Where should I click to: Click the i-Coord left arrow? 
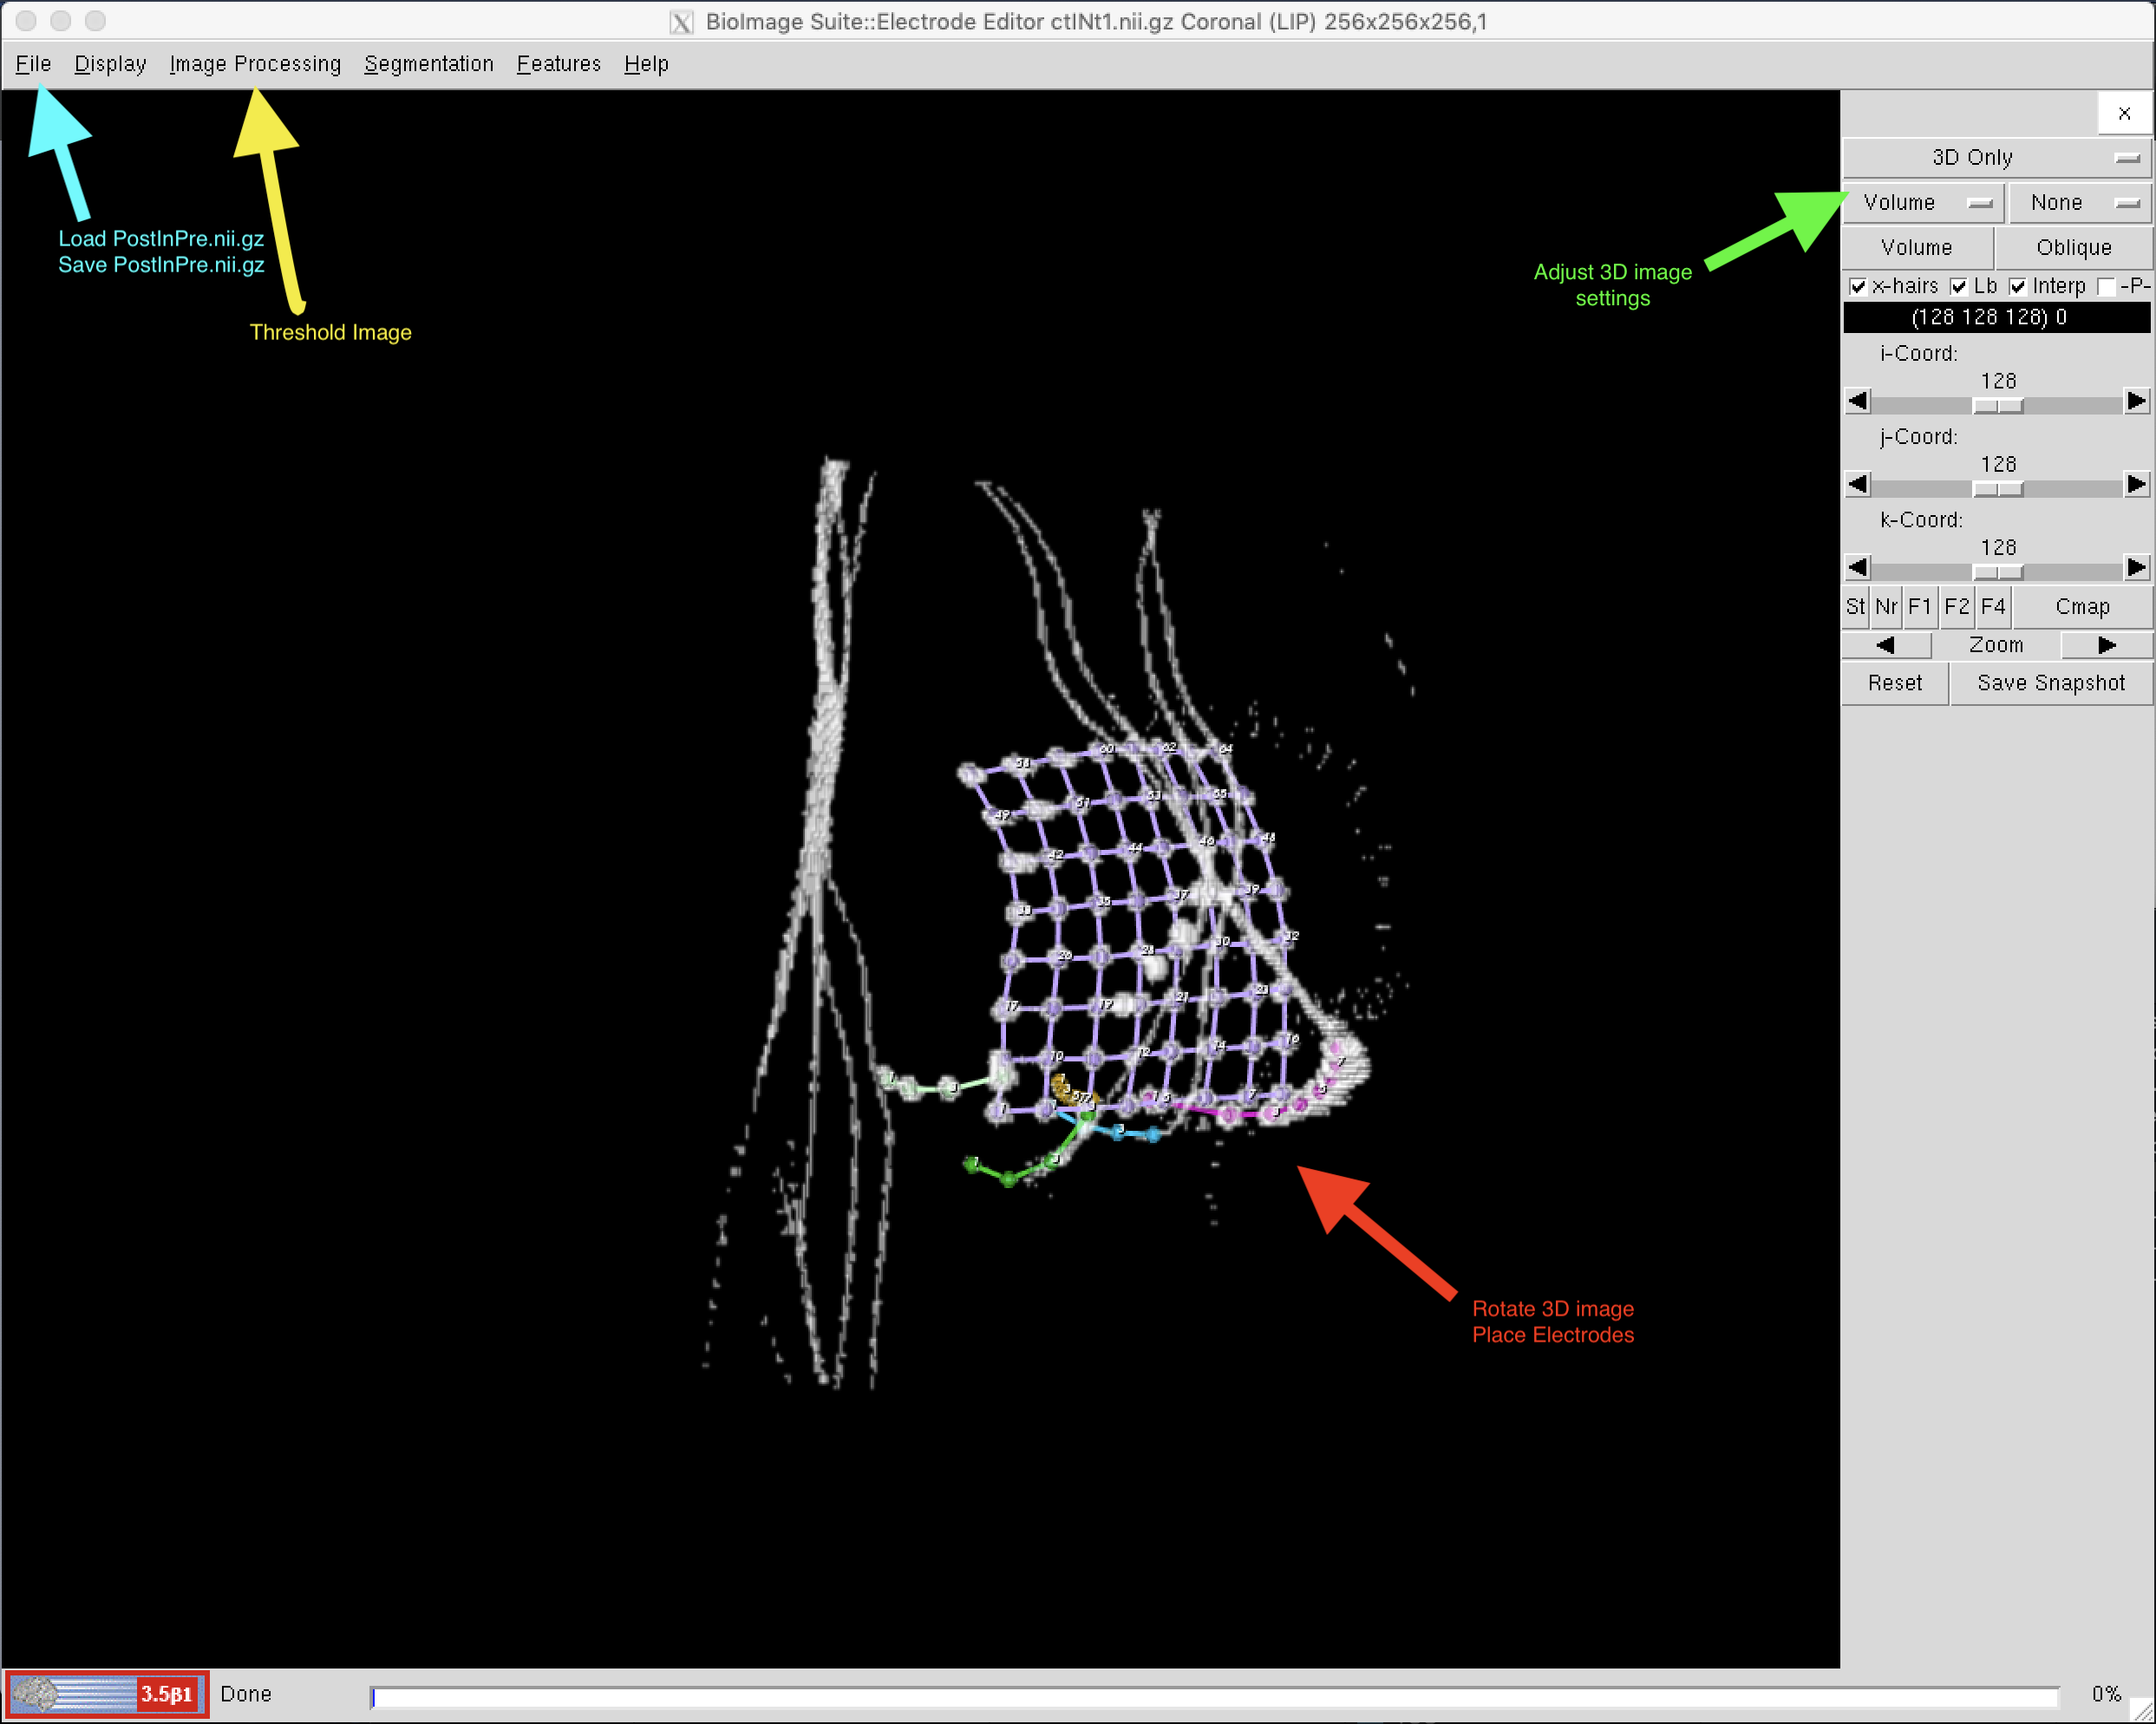click(x=1857, y=402)
